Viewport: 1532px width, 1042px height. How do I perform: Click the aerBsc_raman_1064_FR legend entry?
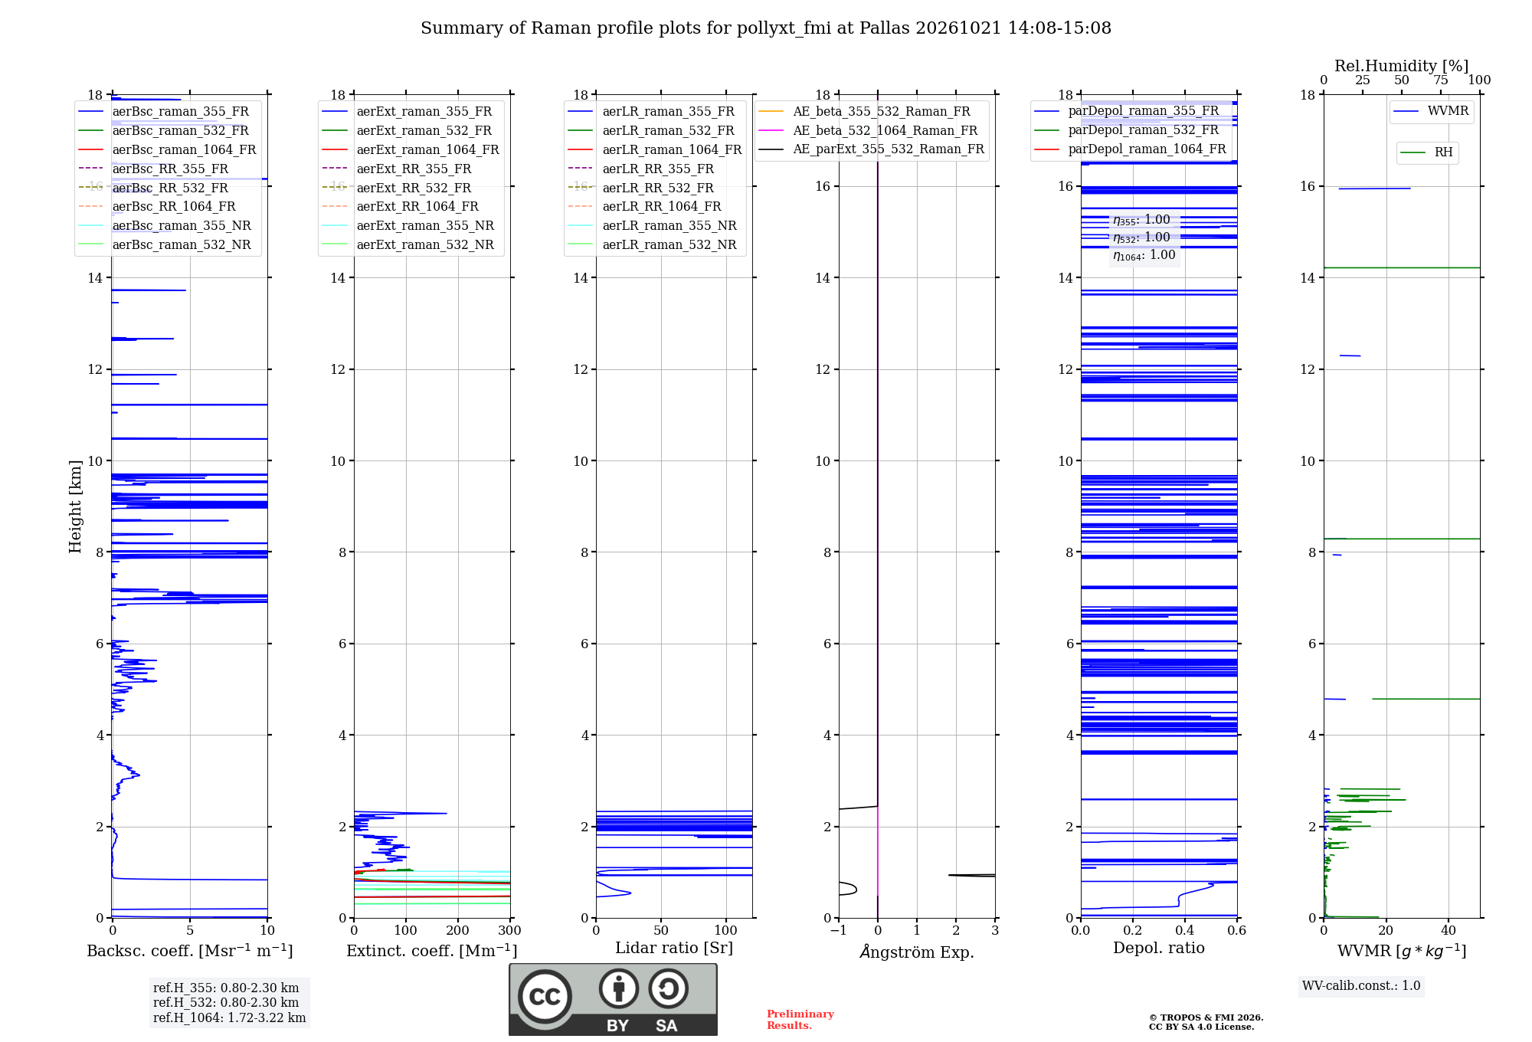pyautogui.click(x=168, y=149)
